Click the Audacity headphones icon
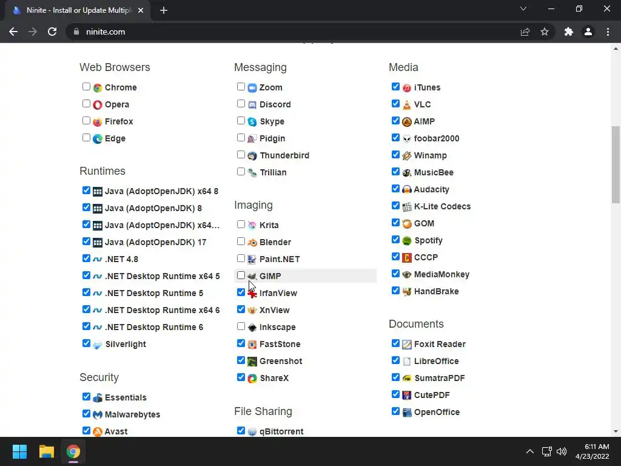621x466 pixels. pyautogui.click(x=407, y=189)
